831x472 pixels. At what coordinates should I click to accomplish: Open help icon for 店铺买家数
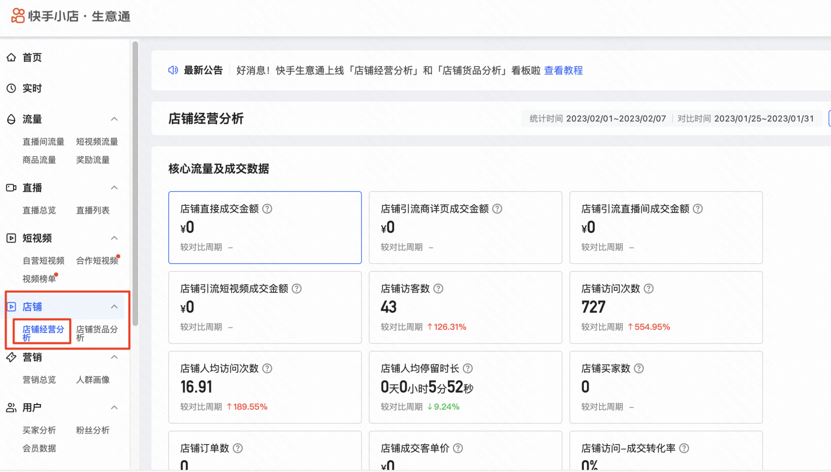[639, 368]
